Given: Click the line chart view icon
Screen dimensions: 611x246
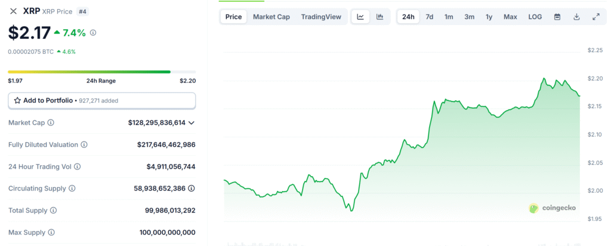Looking at the screenshot, I should tap(360, 17).
